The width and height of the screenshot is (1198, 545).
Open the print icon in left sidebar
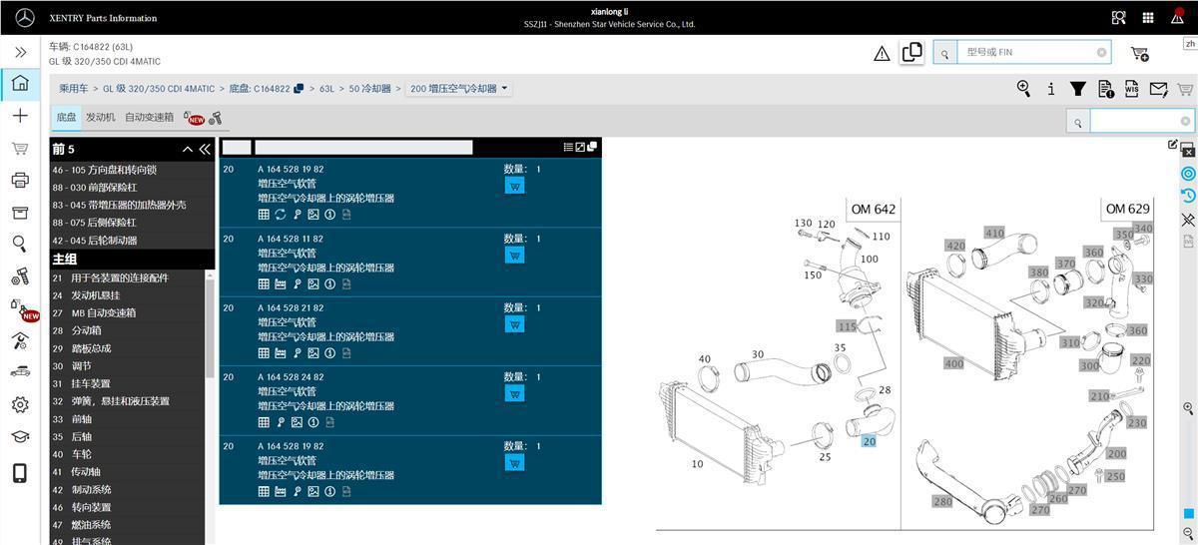[20, 180]
